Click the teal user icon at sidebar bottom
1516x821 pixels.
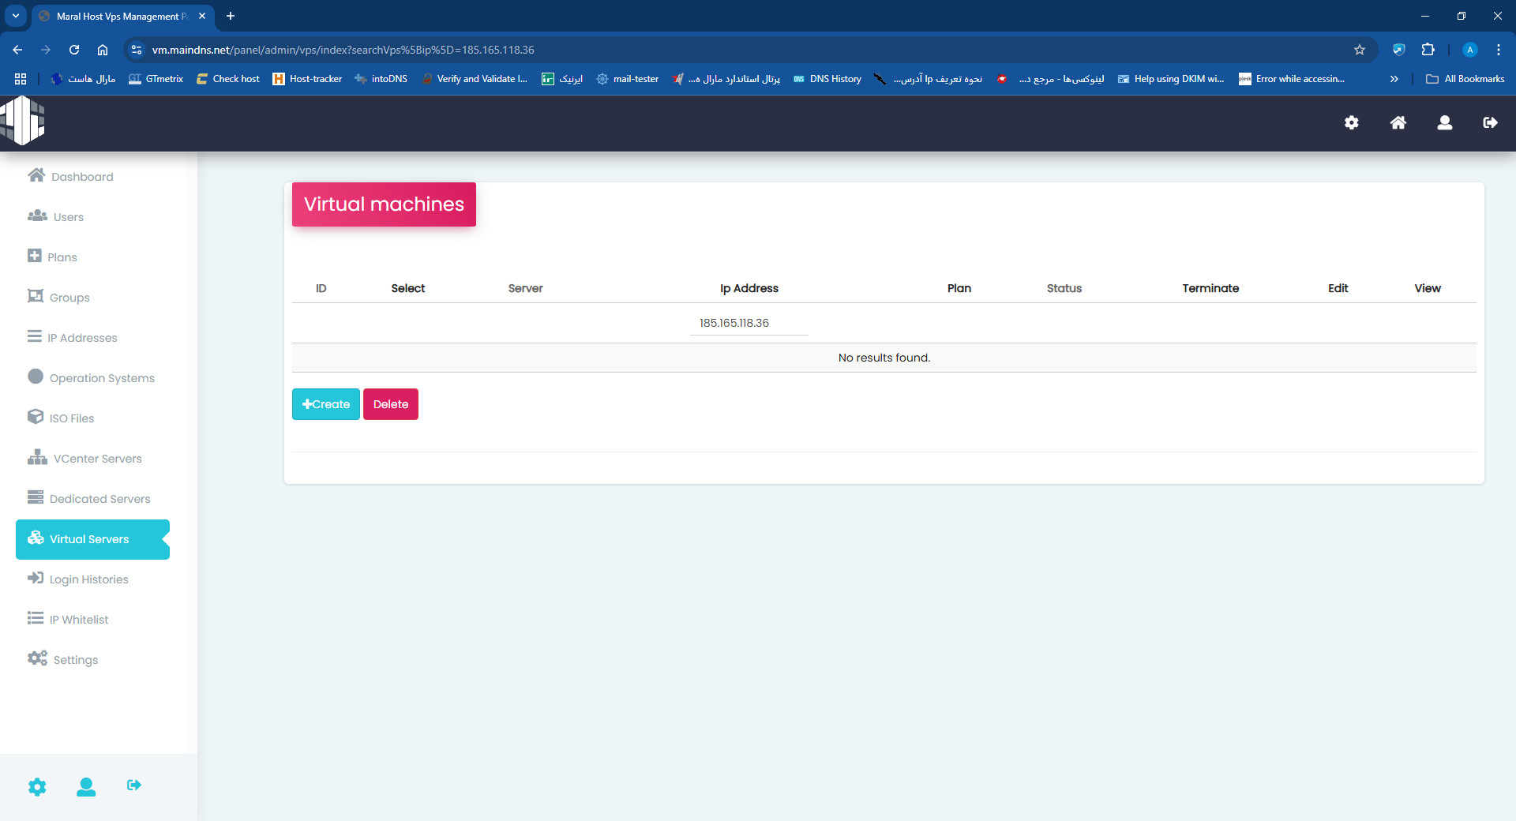tap(86, 786)
